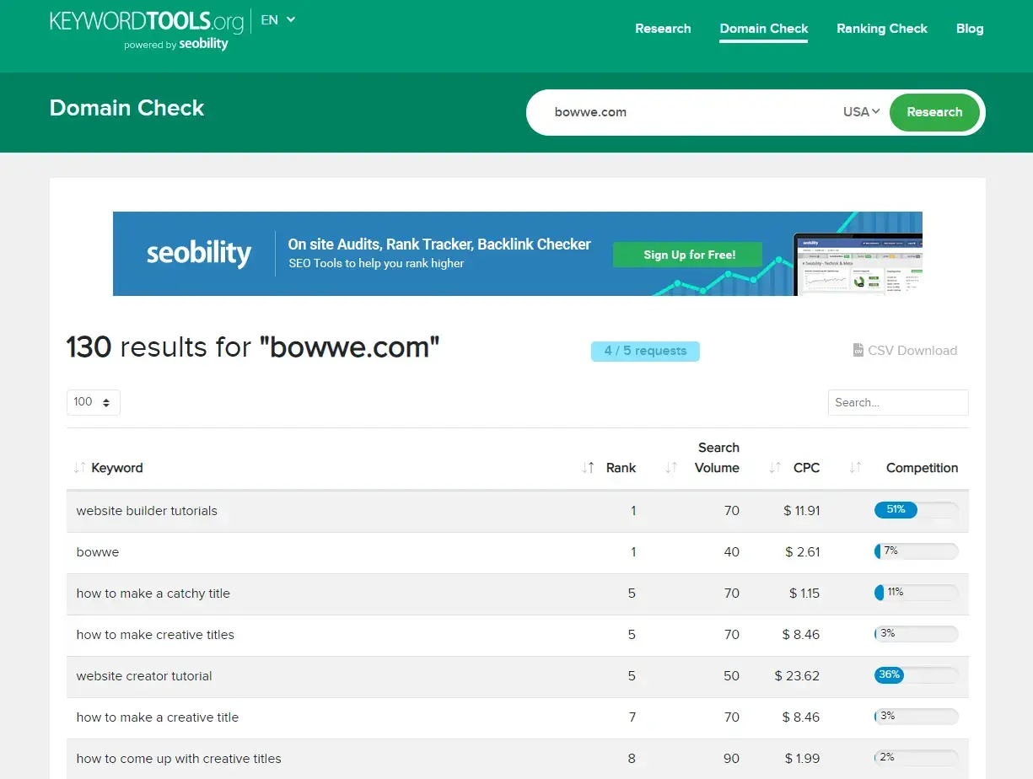
Task: Click the table Search... field
Action: point(898,402)
